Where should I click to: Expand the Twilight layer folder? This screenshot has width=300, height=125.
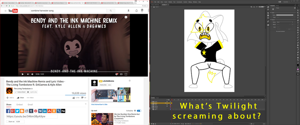pos(151,108)
